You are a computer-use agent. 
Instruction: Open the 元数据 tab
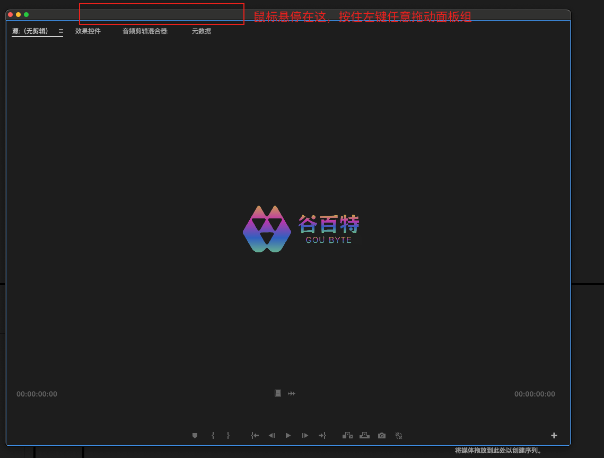tap(202, 31)
